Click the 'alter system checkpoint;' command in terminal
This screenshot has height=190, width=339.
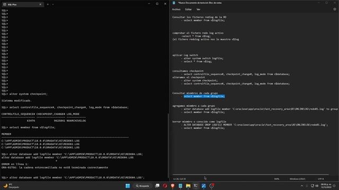(x=28, y=94)
